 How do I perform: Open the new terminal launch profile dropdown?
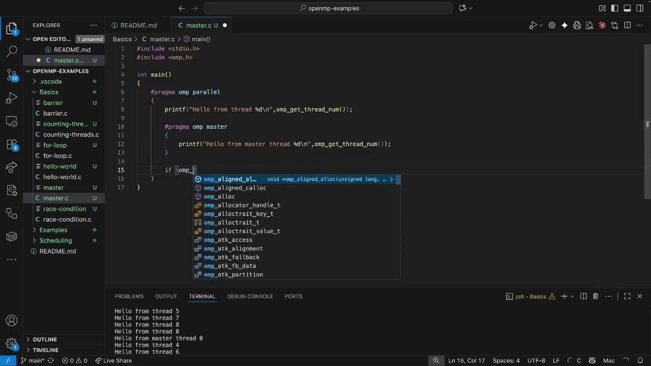tap(572, 296)
